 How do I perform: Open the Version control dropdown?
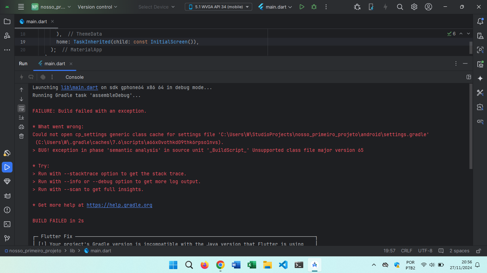pyautogui.click(x=97, y=7)
